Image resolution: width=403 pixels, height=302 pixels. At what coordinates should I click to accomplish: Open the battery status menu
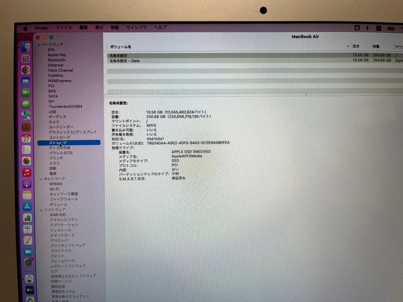(391, 28)
